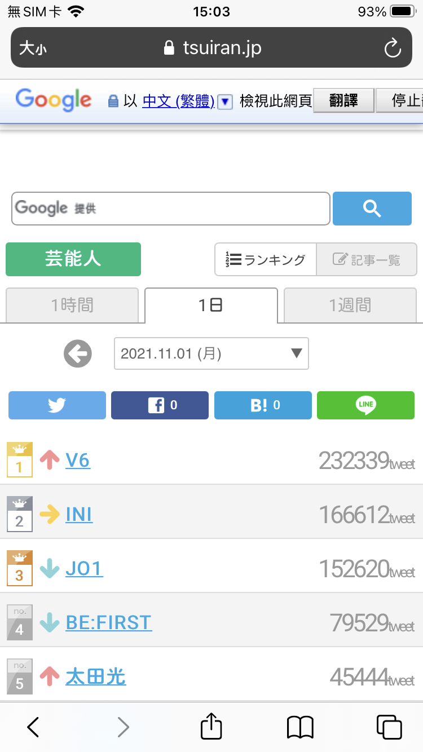Click the yellow right arrow beside INI

[x=50, y=515]
